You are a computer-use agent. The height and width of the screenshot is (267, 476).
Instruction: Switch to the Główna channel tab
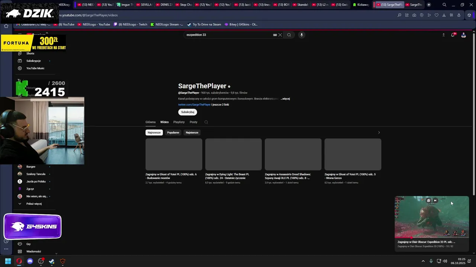[151, 122]
